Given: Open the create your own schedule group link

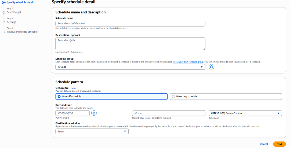Looking at the screenshot, I should tap(188, 62).
